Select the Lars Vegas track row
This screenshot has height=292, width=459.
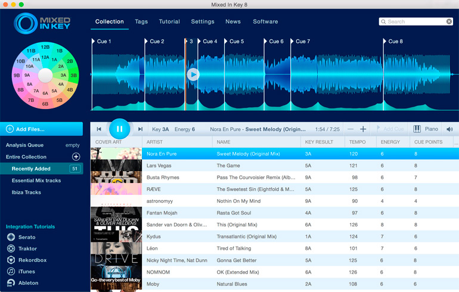275,166
